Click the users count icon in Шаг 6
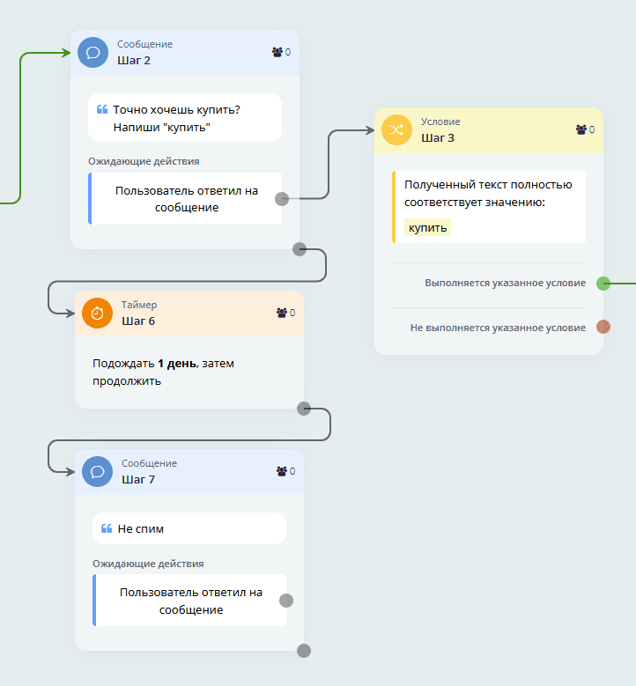Viewport: 636px width, 686px height. (282, 313)
